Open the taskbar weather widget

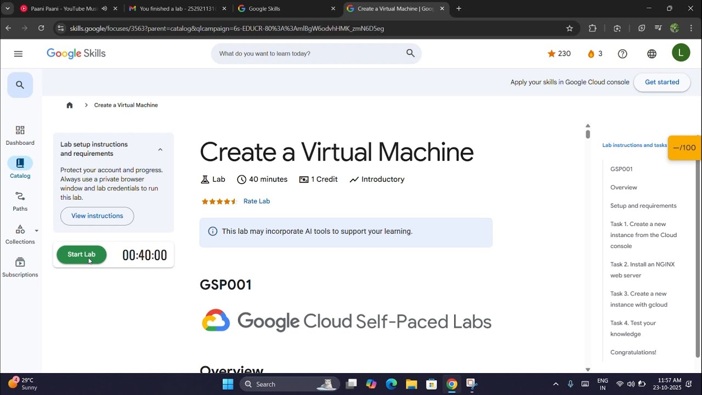(22, 383)
